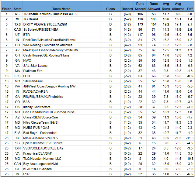Select the diff value '-11.0'
Viewport: 195px width, 178px height.
[x=190, y=138]
